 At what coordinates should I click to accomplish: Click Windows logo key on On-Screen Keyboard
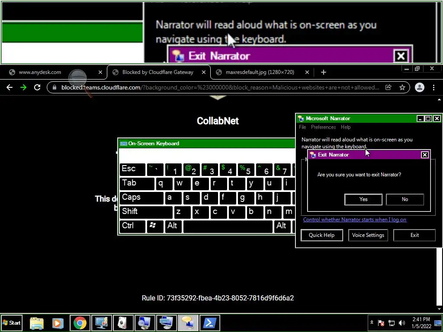(x=155, y=227)
